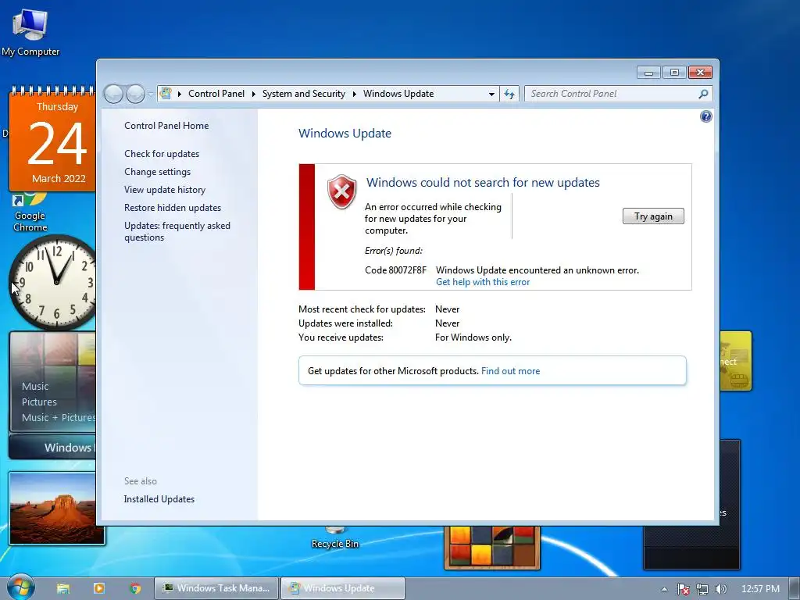This screenshot has width=800, height=600.
Task: Click Restore hidden updates
Action: pyautogui.click(x=173, y=208)
